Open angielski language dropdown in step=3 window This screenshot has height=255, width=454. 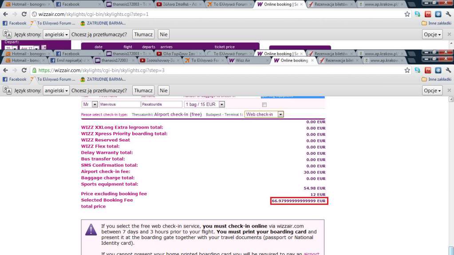click(x=56, y=90)
